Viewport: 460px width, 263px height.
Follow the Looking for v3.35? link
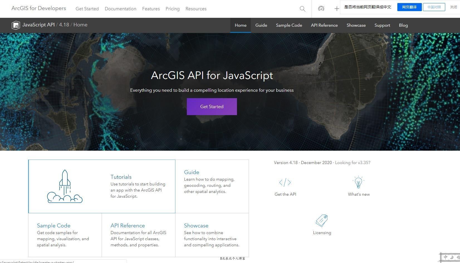(353, 163)
